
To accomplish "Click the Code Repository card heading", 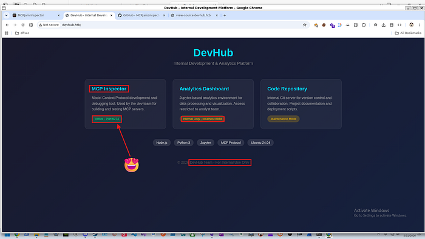I will (x=287, y=89).
